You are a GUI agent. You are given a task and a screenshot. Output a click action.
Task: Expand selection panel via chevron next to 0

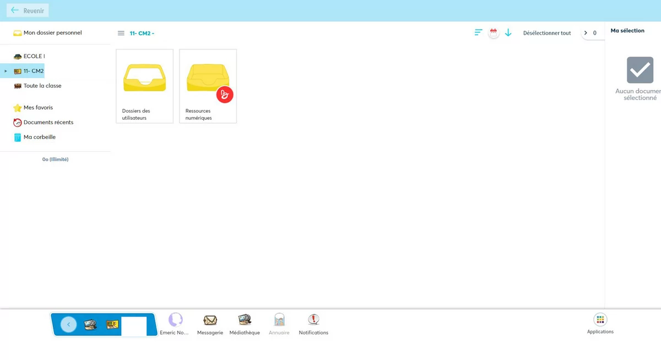tap(586, 33)
